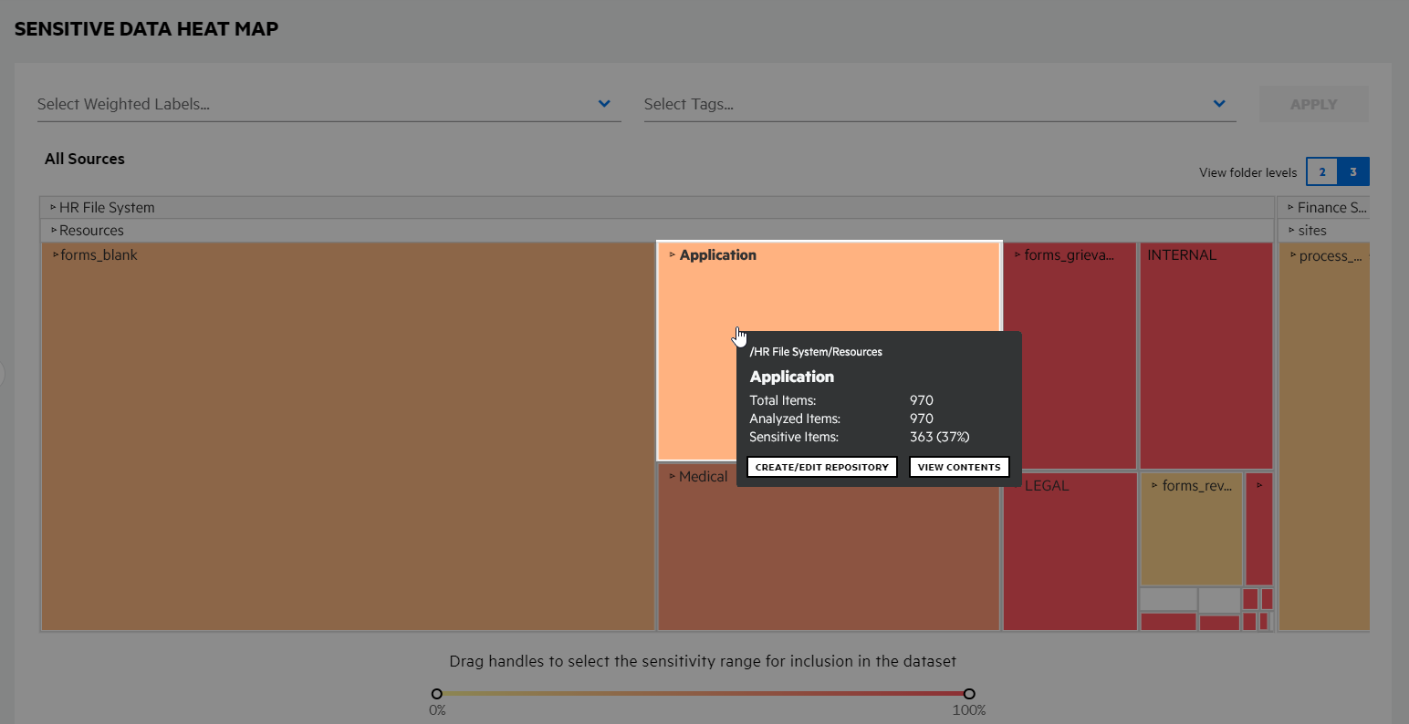Screen dimensions: 1409x724
Task: Switch folder levels view to 3
Action: (x=1353, y=172)
